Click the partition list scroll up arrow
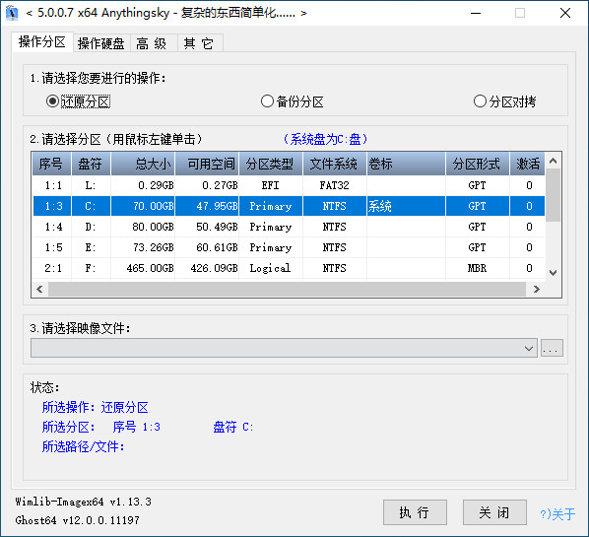This screenshot has width=589, height=537. click(x=553, y=161)
